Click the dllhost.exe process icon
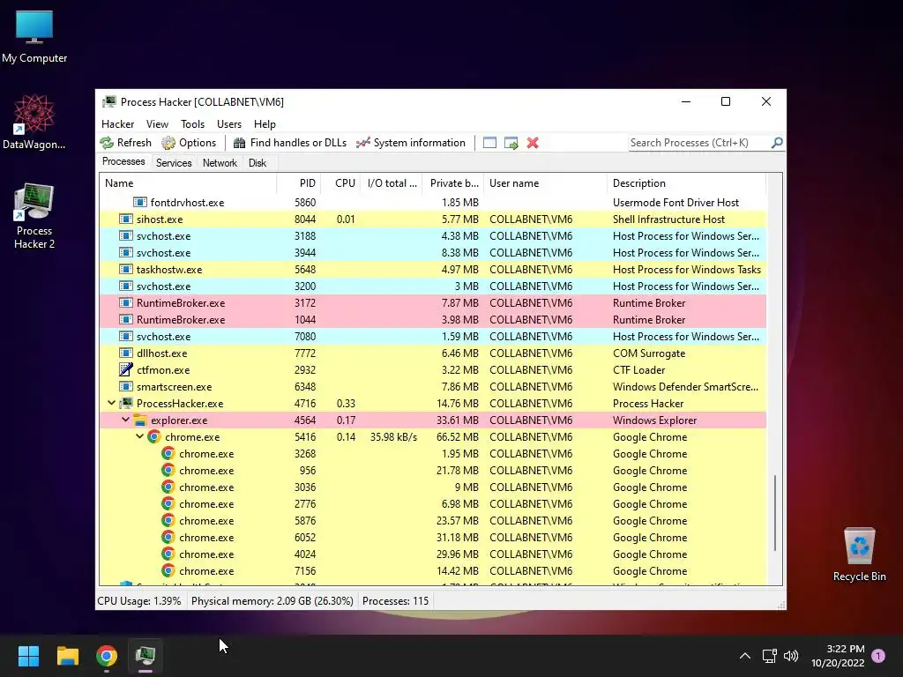 pyautogui.click(x=125, y=353)
